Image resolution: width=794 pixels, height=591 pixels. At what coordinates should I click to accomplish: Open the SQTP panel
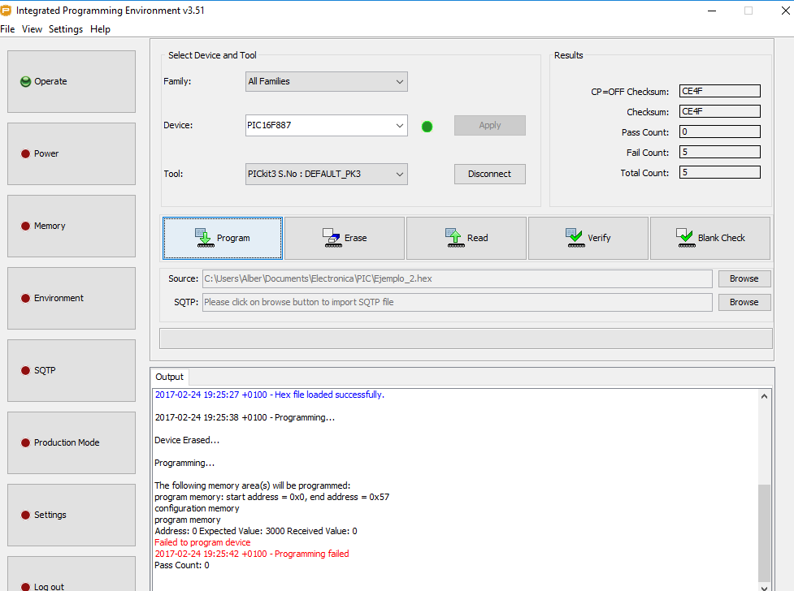coord(72,370)
